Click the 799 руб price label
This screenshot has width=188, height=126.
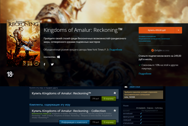click(96, 122)
